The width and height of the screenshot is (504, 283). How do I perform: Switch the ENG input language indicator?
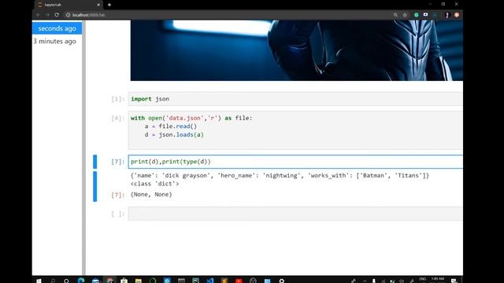pos(423,279)
